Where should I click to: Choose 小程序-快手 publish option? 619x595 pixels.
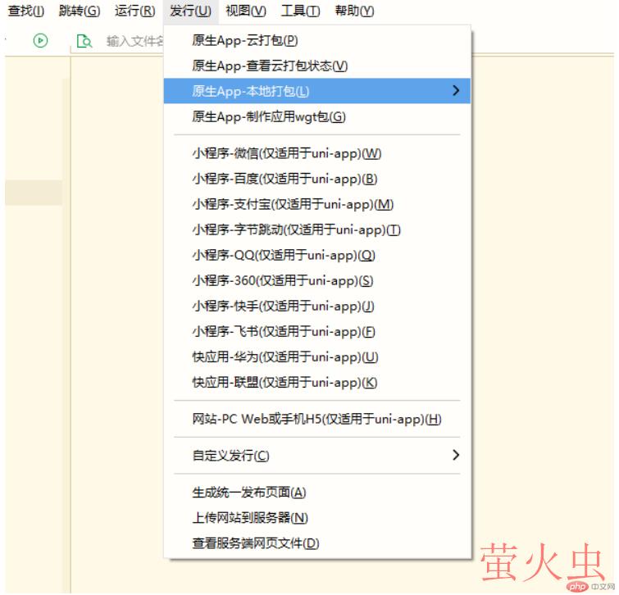pyautogui.click(x=317, y=306)
